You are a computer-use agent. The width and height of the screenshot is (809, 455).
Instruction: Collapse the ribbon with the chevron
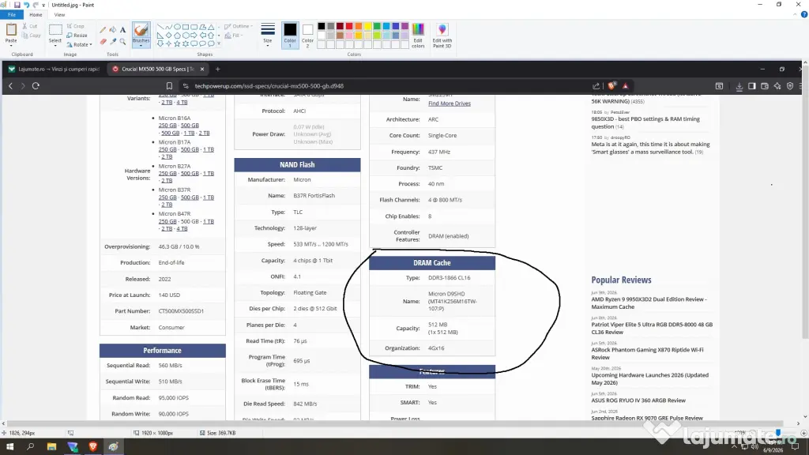coord(795,15)
